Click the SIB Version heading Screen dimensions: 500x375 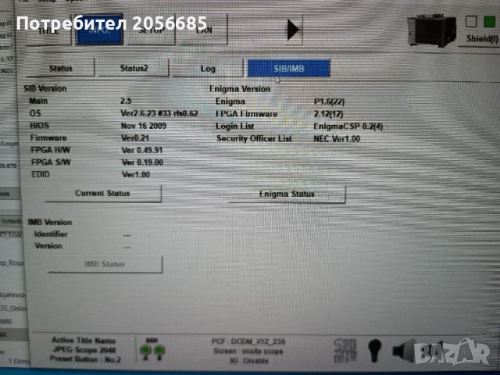click(45, 88)
